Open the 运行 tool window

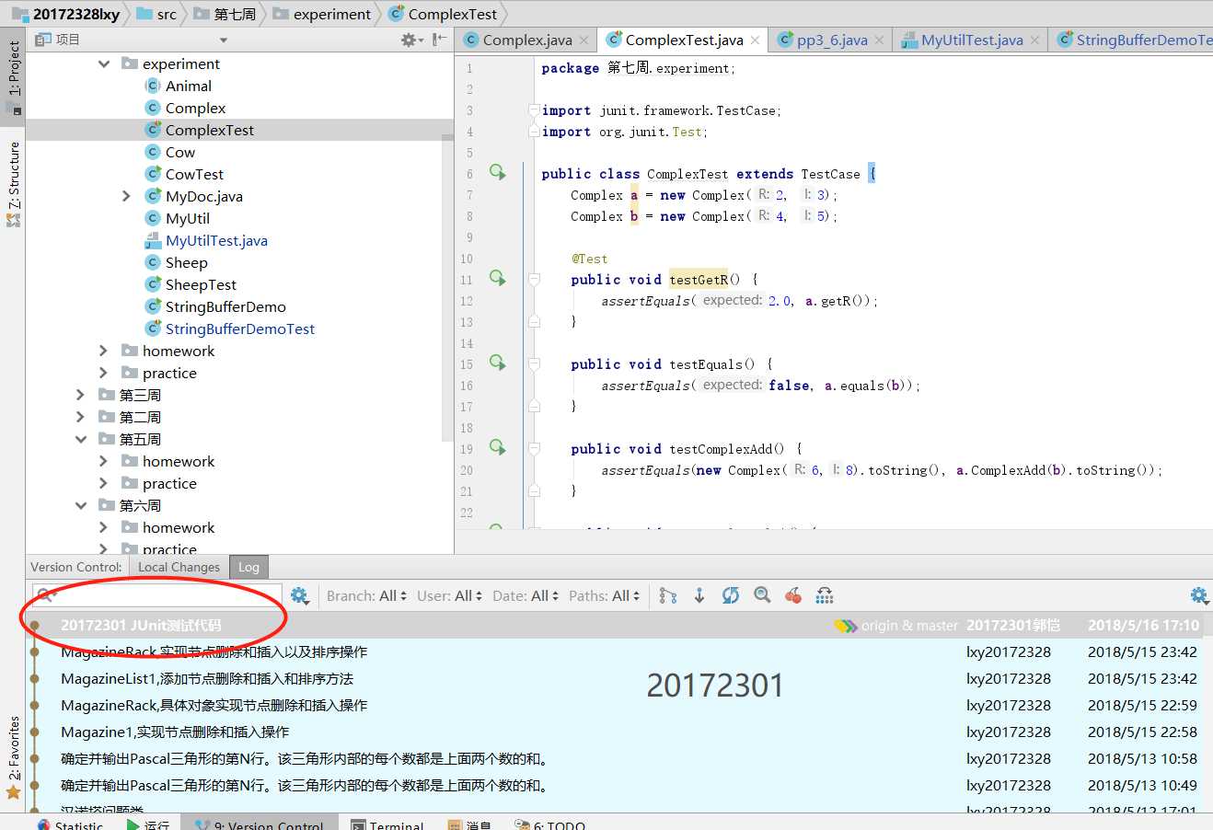148,824
